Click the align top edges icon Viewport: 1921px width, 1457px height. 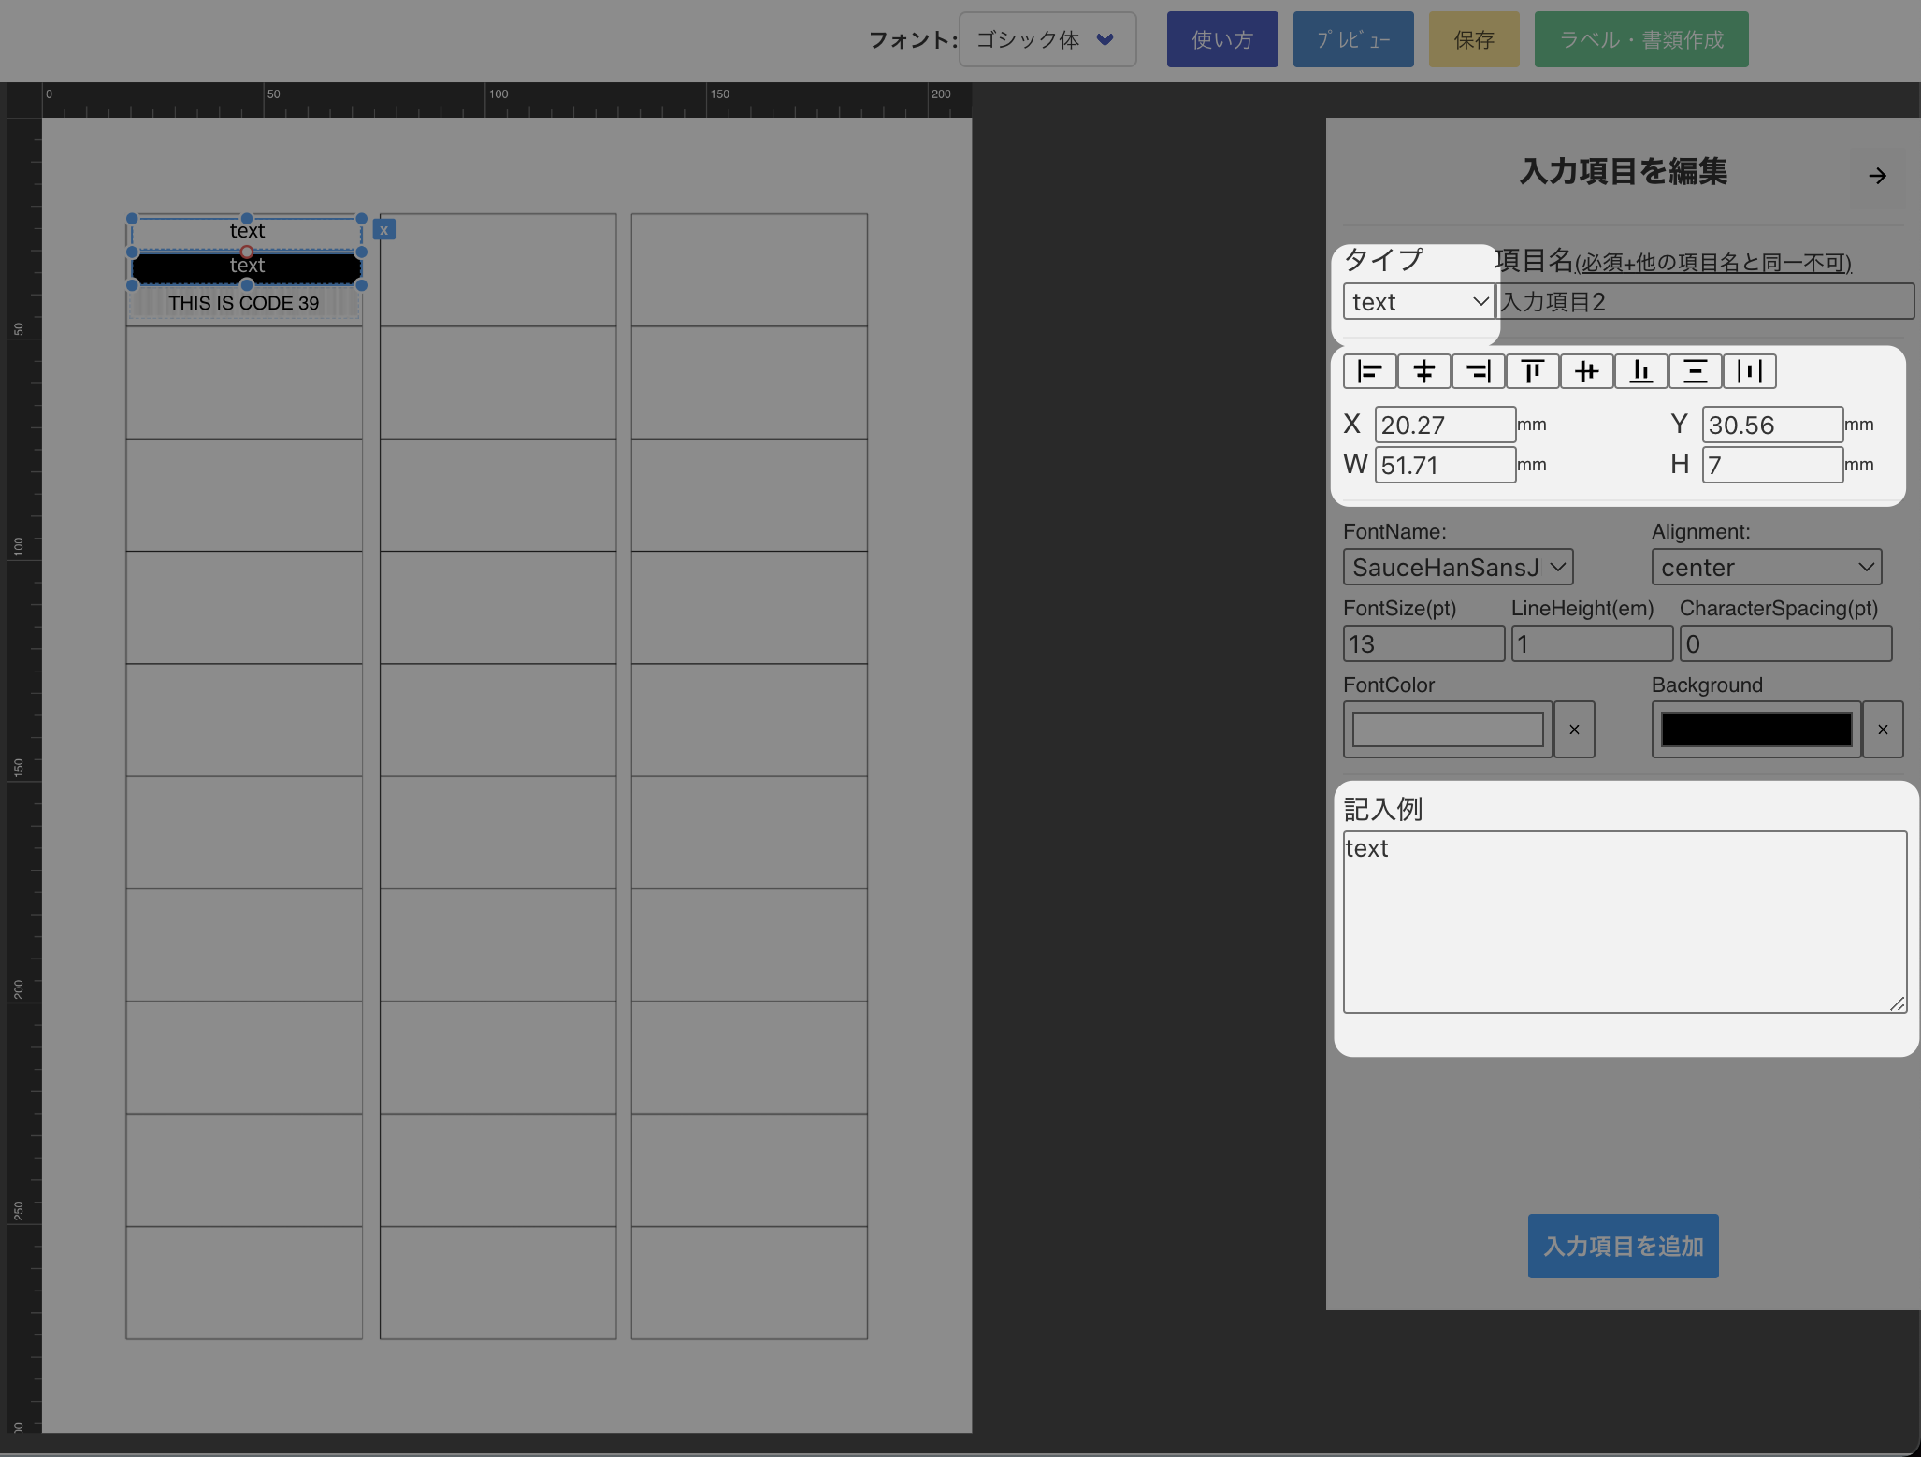tap(1533, 371)
